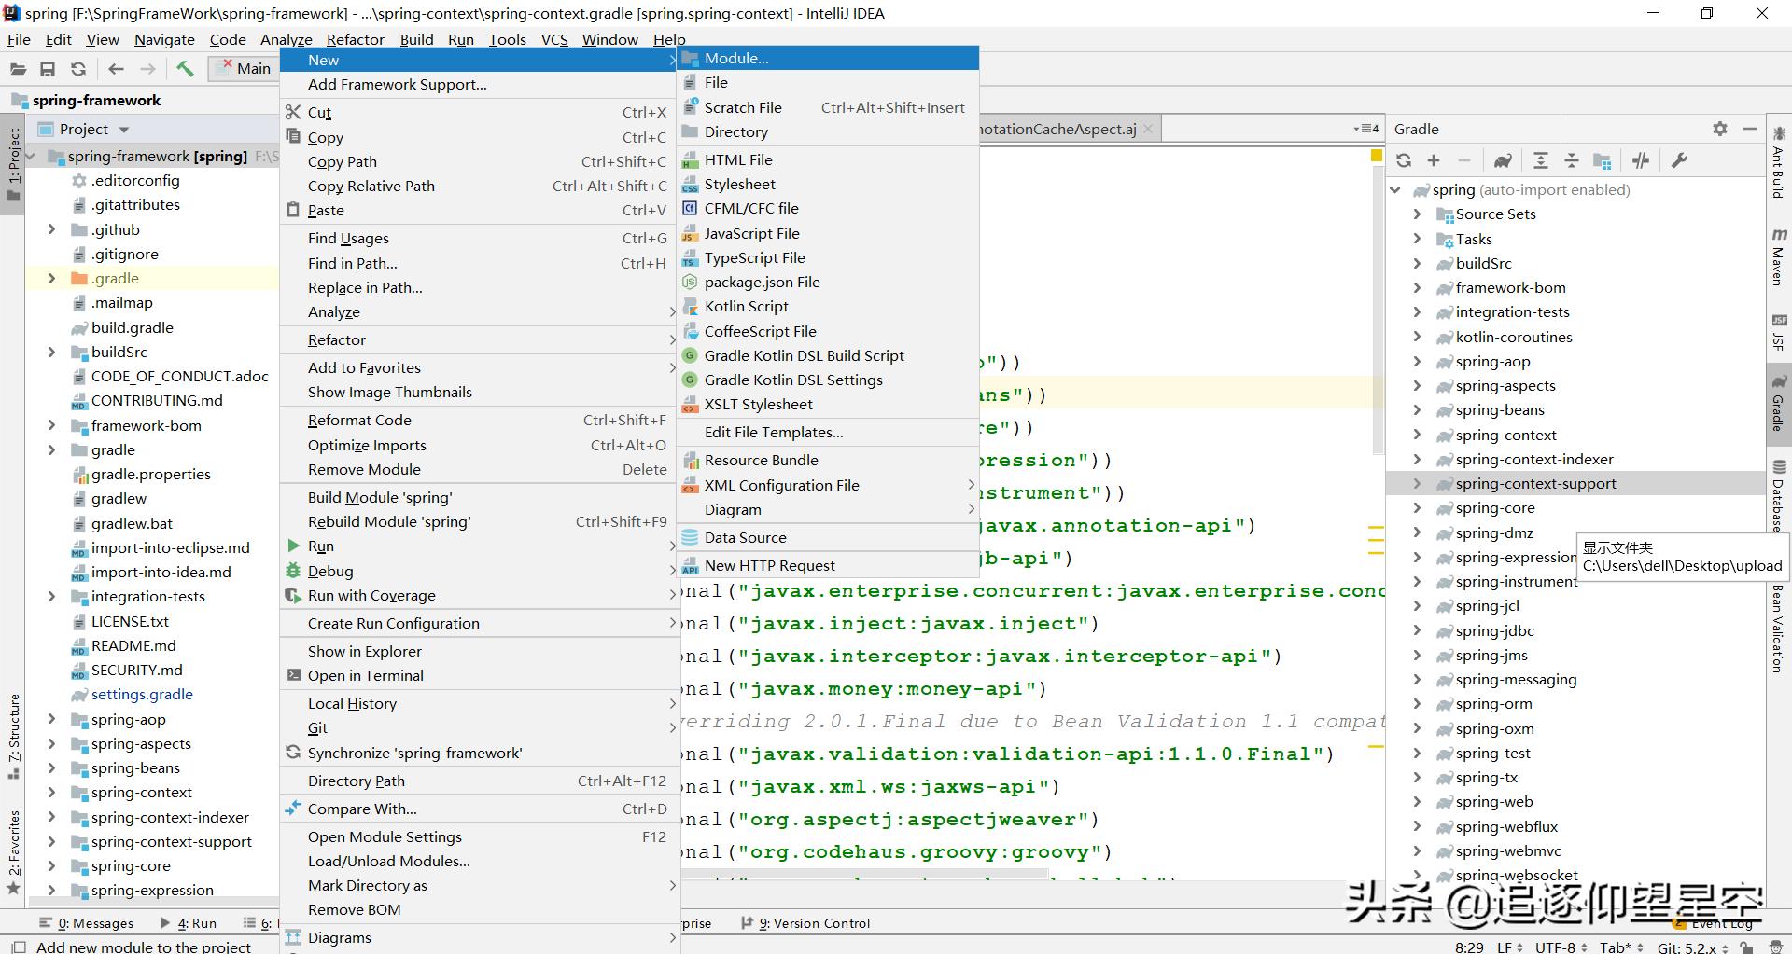Toggle tool window bars in status bar corner
The image size is (1792, 954).
click(x=18, y=947)
